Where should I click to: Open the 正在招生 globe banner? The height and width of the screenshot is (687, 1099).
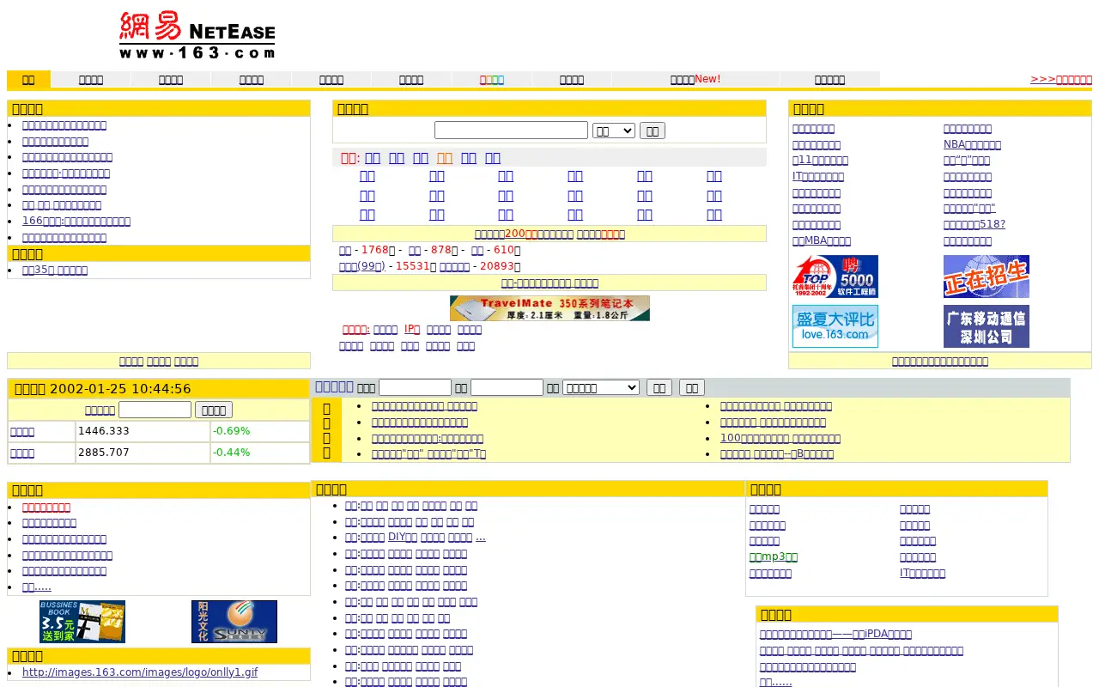[987, 277]
